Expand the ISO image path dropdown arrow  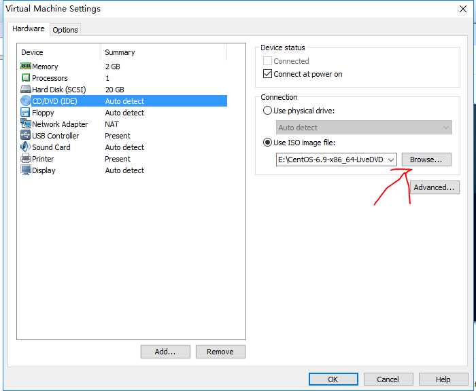(391, 160)
